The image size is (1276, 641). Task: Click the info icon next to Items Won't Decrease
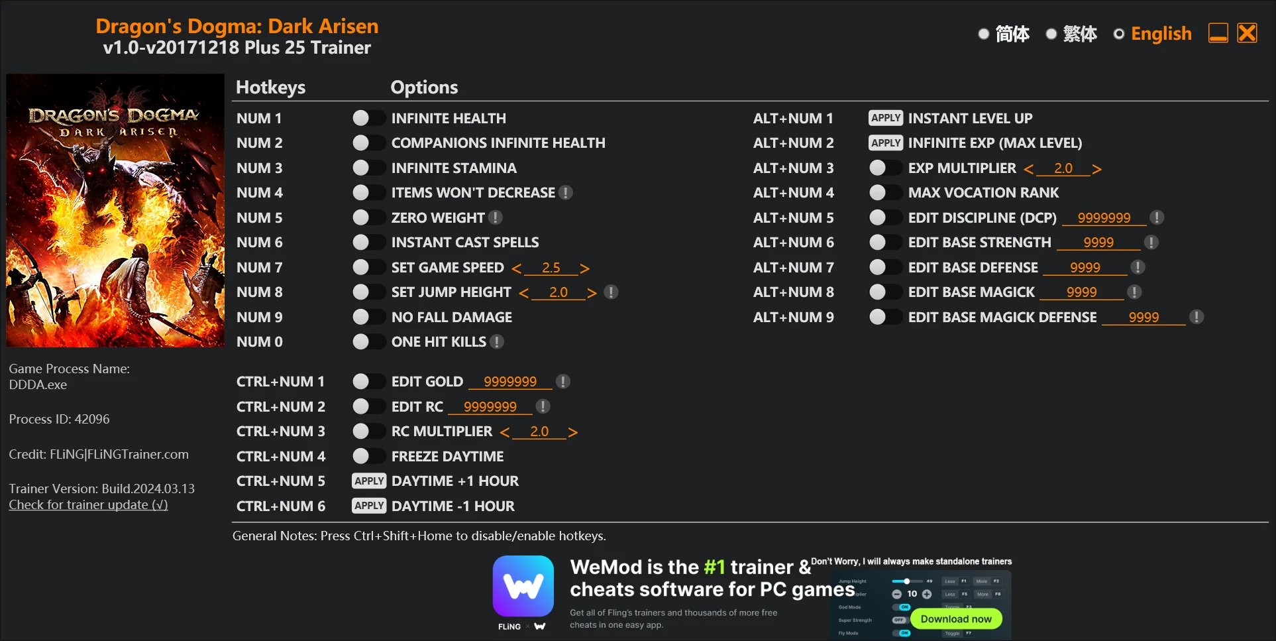566,193
